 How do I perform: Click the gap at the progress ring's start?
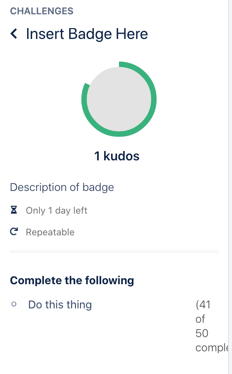pos(102,71)
